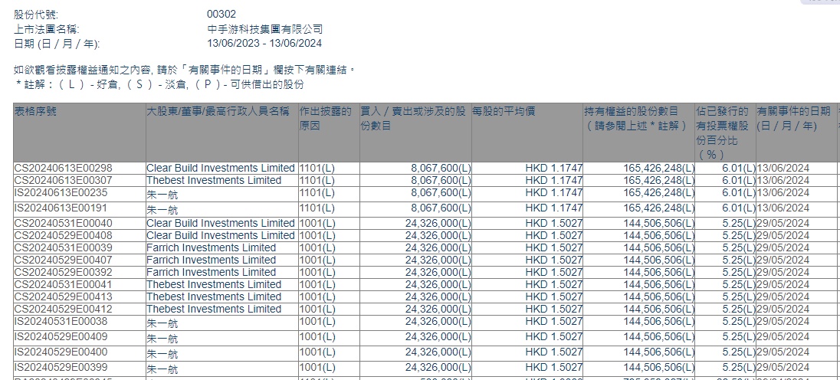Click 朱一航 in row IS20240529E00399
This screenshot has height=380, width=840.
point(162,370)
